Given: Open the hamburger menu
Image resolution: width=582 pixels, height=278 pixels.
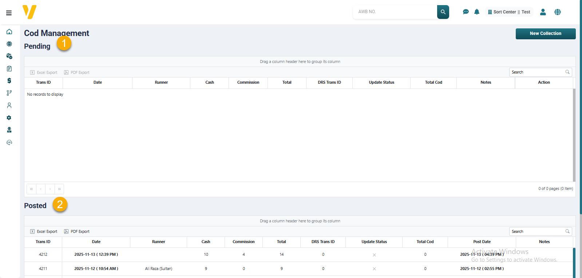Looking at the screenshot, I should [x=9, y=13].
